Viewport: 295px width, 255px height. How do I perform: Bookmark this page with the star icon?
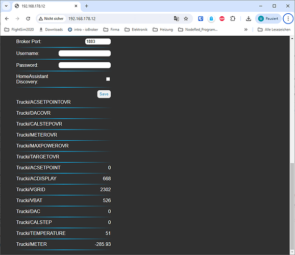pyautogui.click(x=186, y=19)
